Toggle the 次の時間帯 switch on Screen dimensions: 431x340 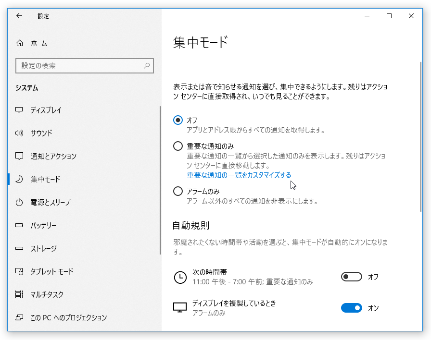351,277
